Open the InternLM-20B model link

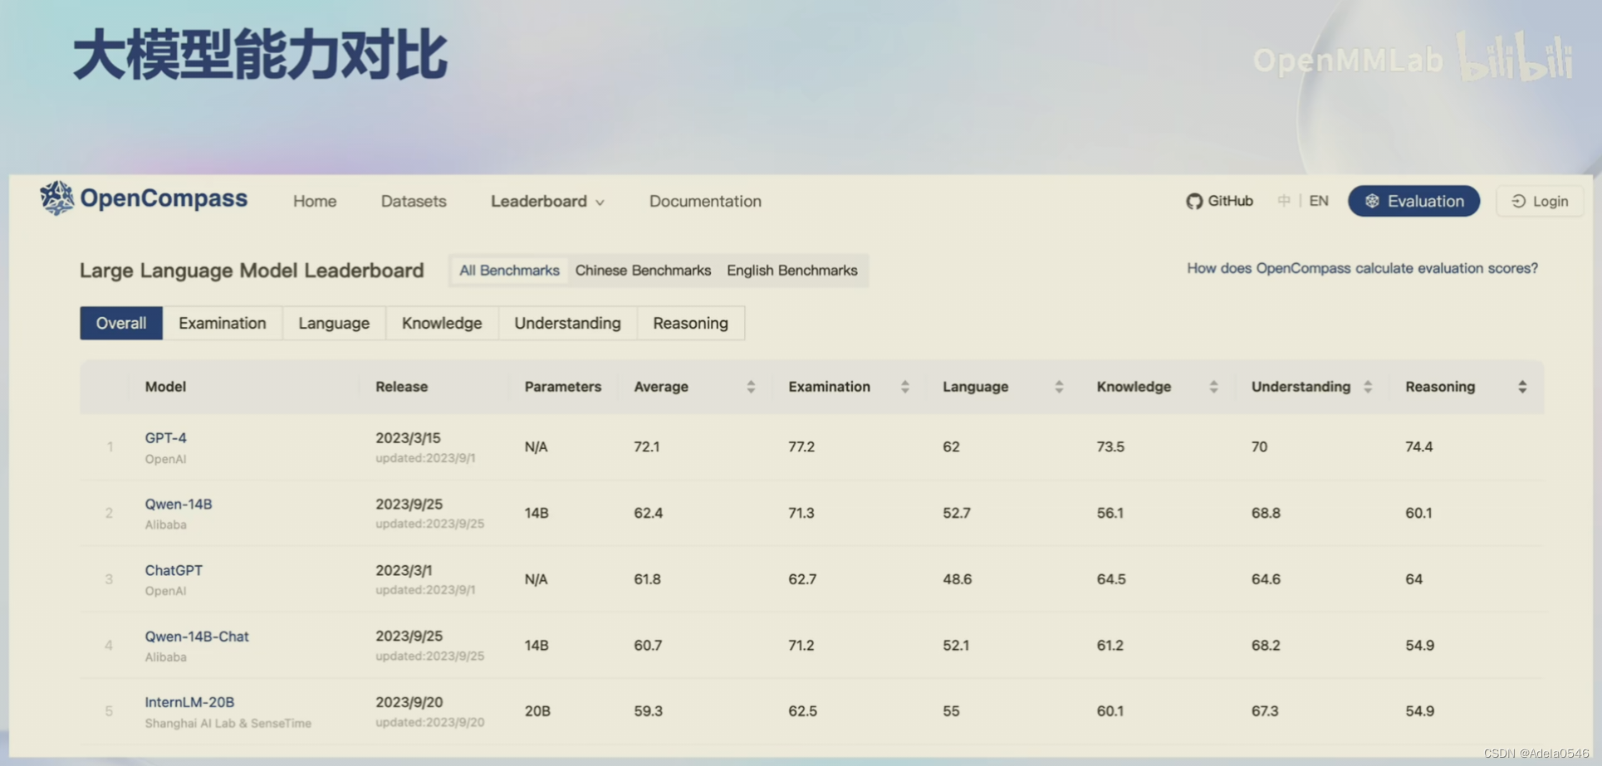189,702
